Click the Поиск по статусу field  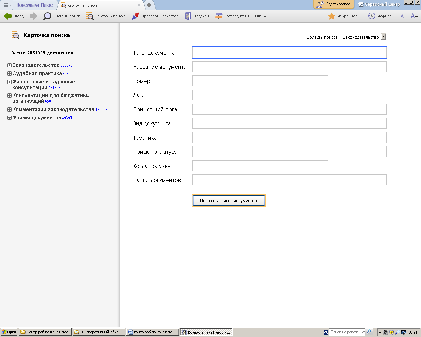pos(289,152)
